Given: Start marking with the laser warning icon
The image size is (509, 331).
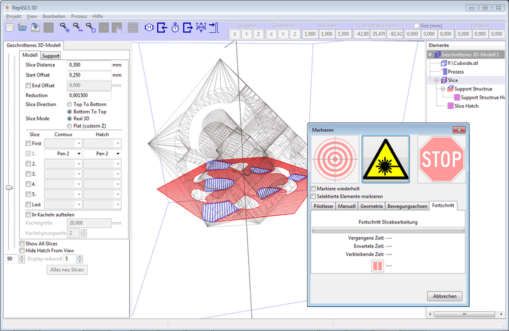Looking at the screenshot, I should [x=386, y=159].
